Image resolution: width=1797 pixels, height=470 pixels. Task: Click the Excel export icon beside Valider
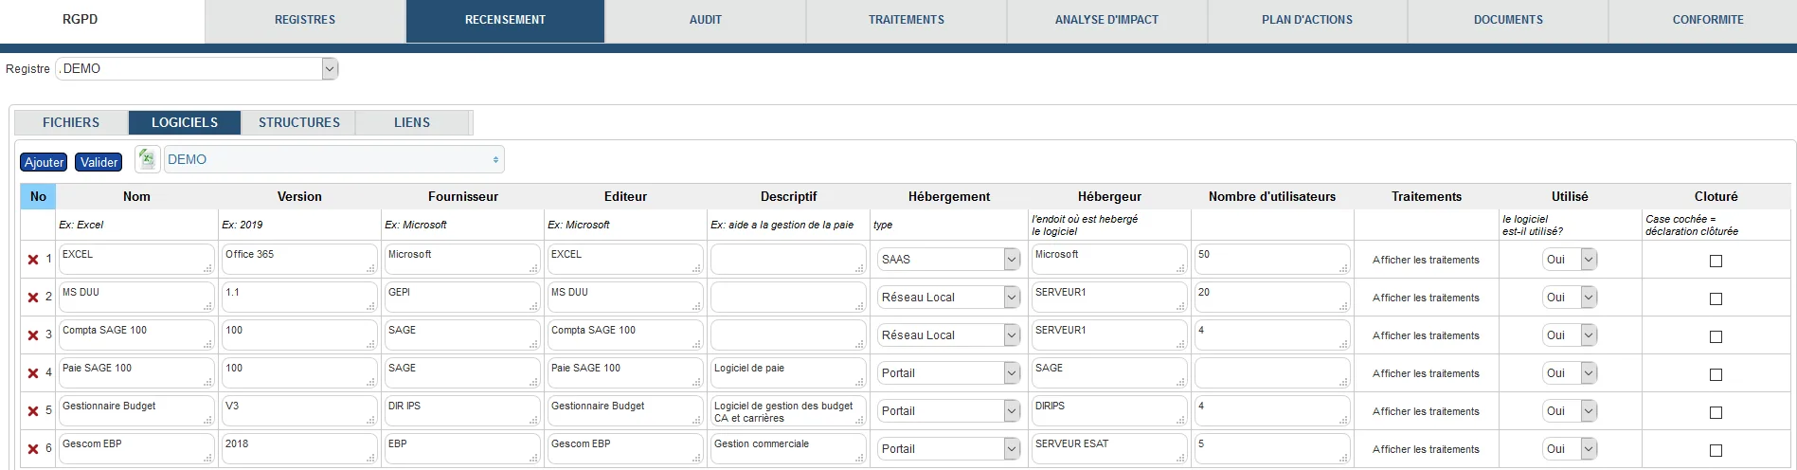[x=147, y=159]
